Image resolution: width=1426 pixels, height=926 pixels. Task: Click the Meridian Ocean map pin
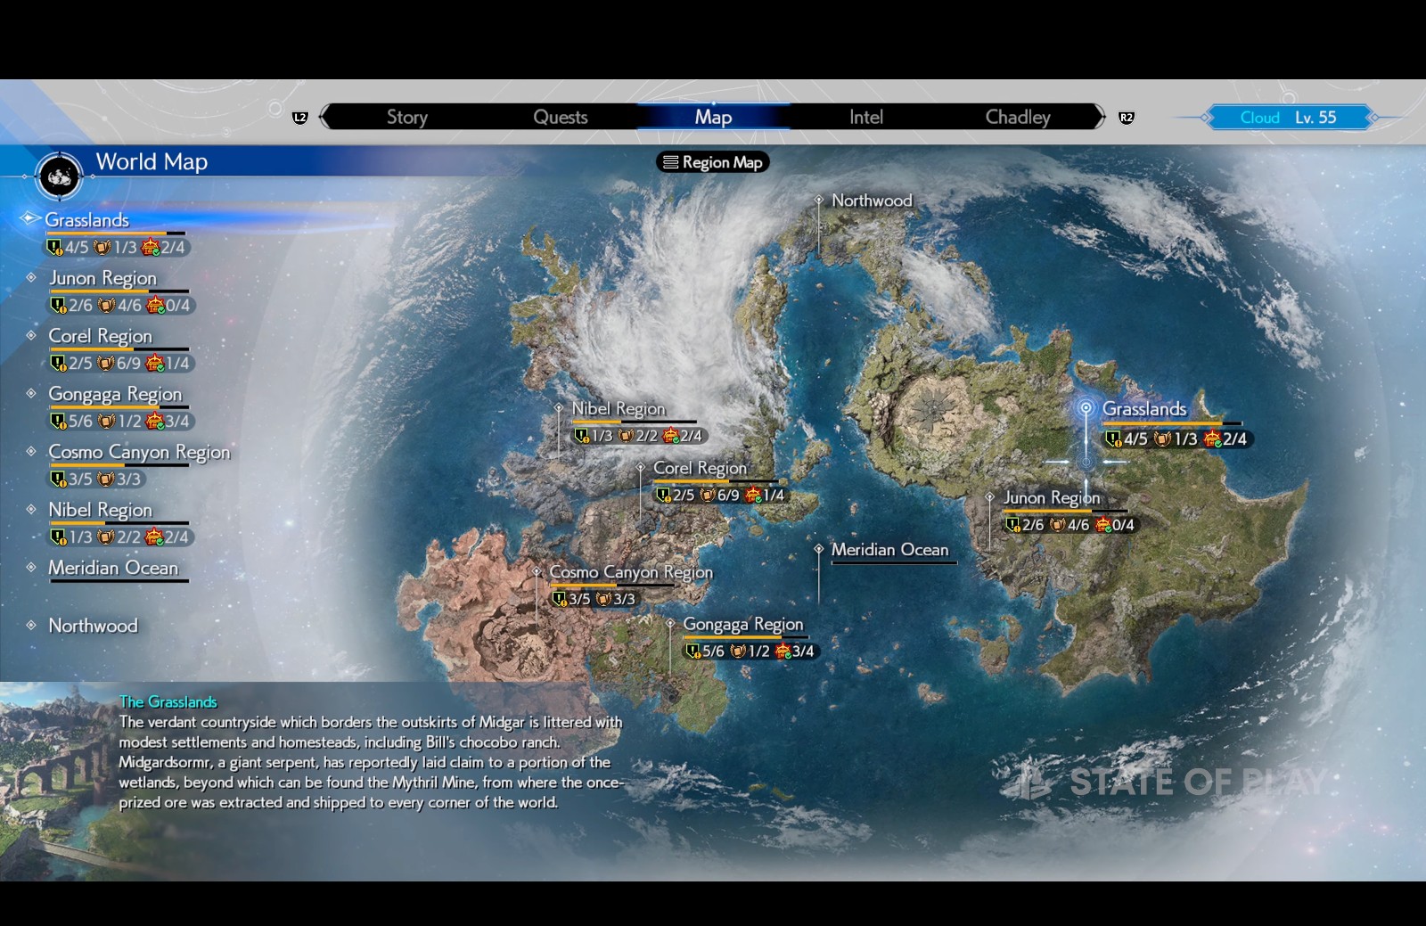(818, 550)
